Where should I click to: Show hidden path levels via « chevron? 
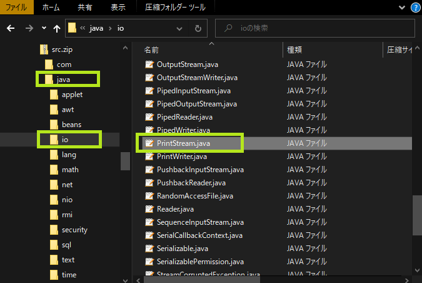point(83,28)
